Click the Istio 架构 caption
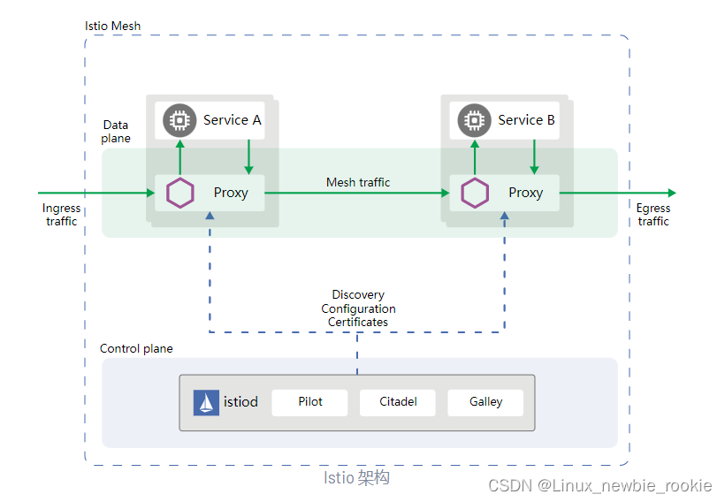 point(356,477)
